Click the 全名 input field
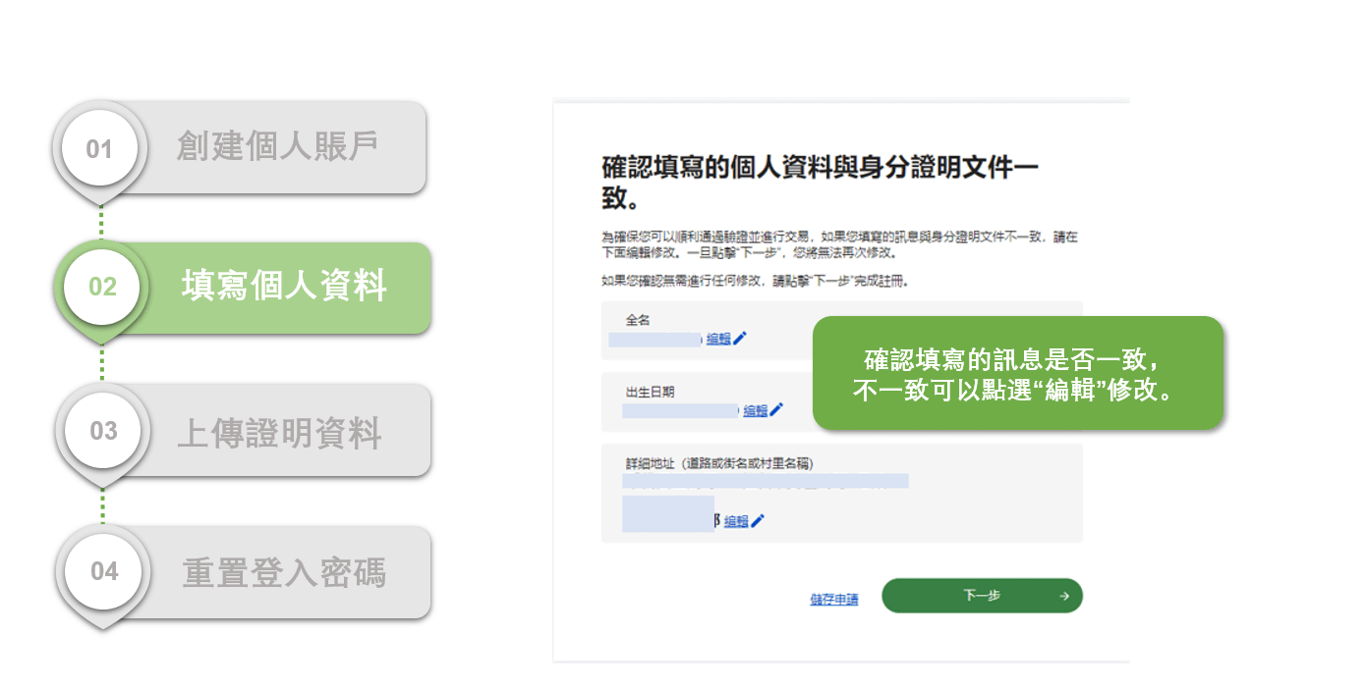Screen dimensions: 1365x690 click(x=654, y=338)
